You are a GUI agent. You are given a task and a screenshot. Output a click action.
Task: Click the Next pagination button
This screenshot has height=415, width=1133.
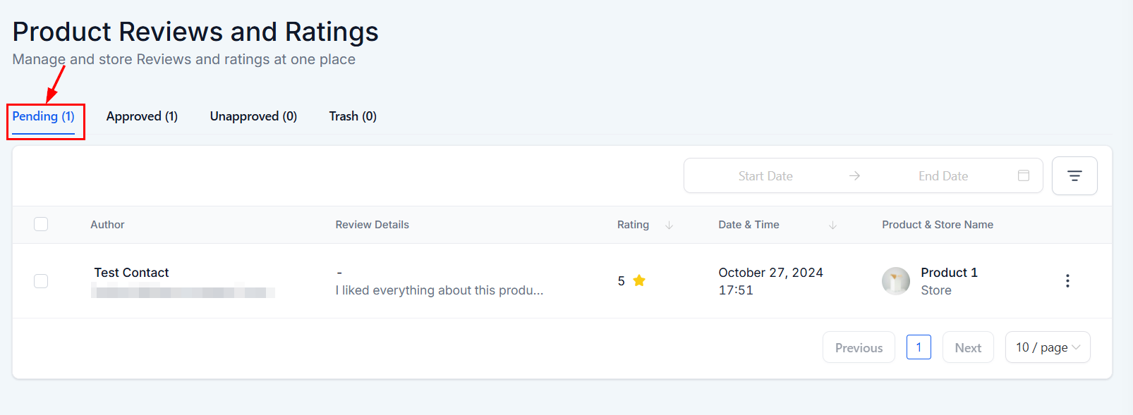click(x=968, y=347)
